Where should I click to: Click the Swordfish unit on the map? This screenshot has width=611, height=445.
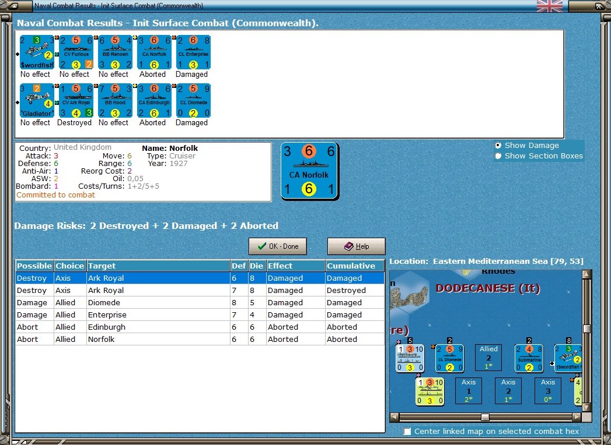point(568,358)
